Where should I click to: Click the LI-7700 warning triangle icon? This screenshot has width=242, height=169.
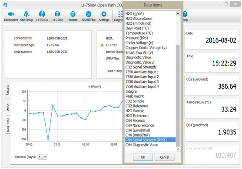pos(102,45)
